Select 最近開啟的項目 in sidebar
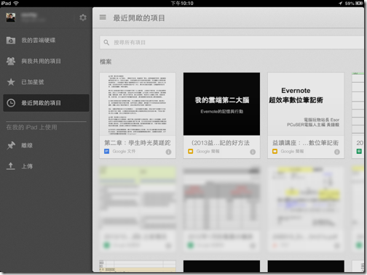The width and height of the screenshot is (367, 275). [46, 103]
